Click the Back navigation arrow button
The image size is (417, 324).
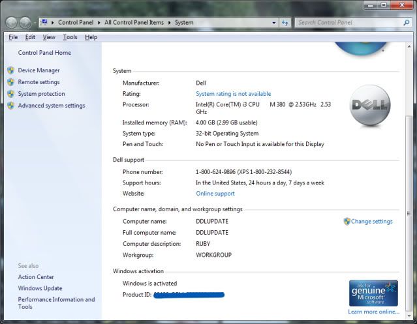click(12, 23)
